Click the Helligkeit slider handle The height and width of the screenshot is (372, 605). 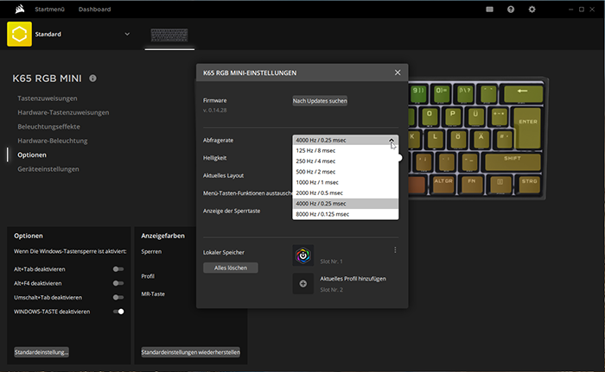(399, 158)
